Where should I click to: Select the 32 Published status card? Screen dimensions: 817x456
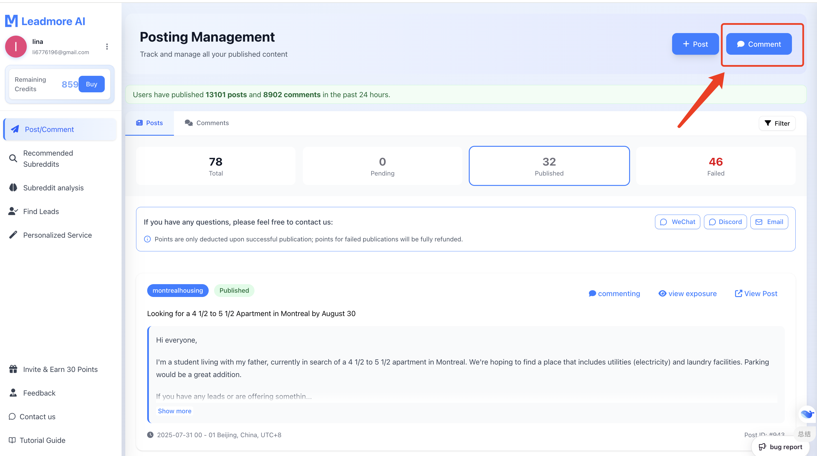[x=549, y=166]
